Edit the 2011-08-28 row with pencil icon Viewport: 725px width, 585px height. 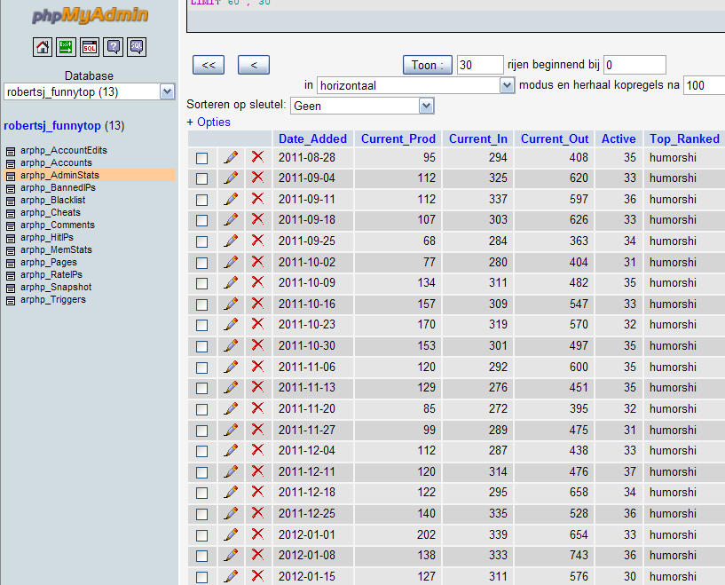232,158
